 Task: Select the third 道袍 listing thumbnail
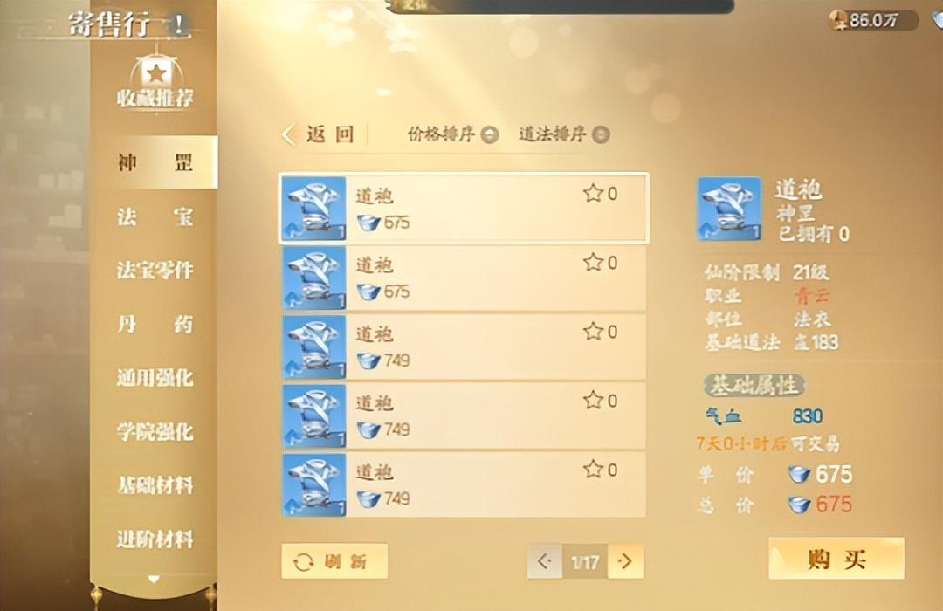pyautogui.click(x=314, y=347)
